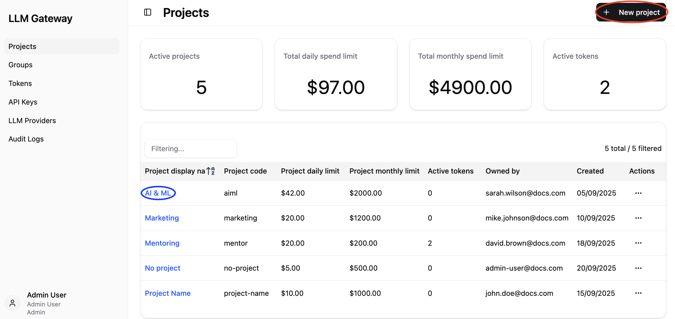Click the $5.00 daily limit value
The height and width of the screenshot is (319, 675).
point(291,268)
